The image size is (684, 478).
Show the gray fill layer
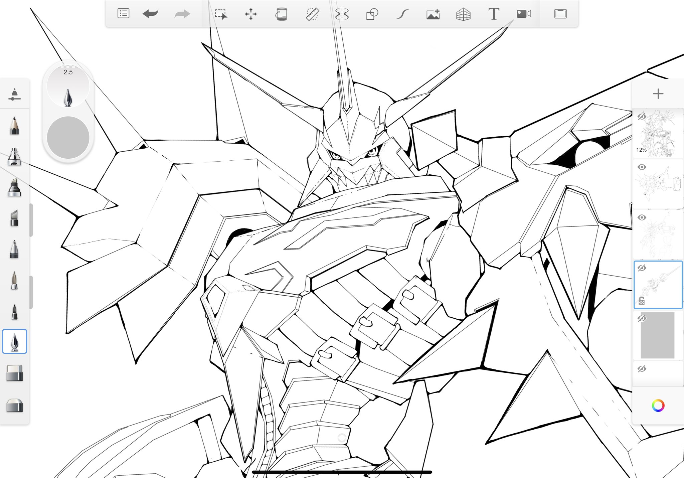click(x=641, y=318)
